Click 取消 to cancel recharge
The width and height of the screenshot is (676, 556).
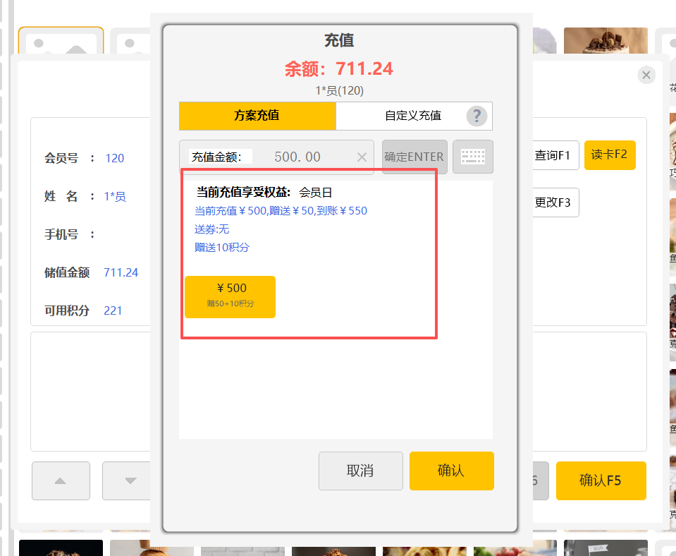360,471
